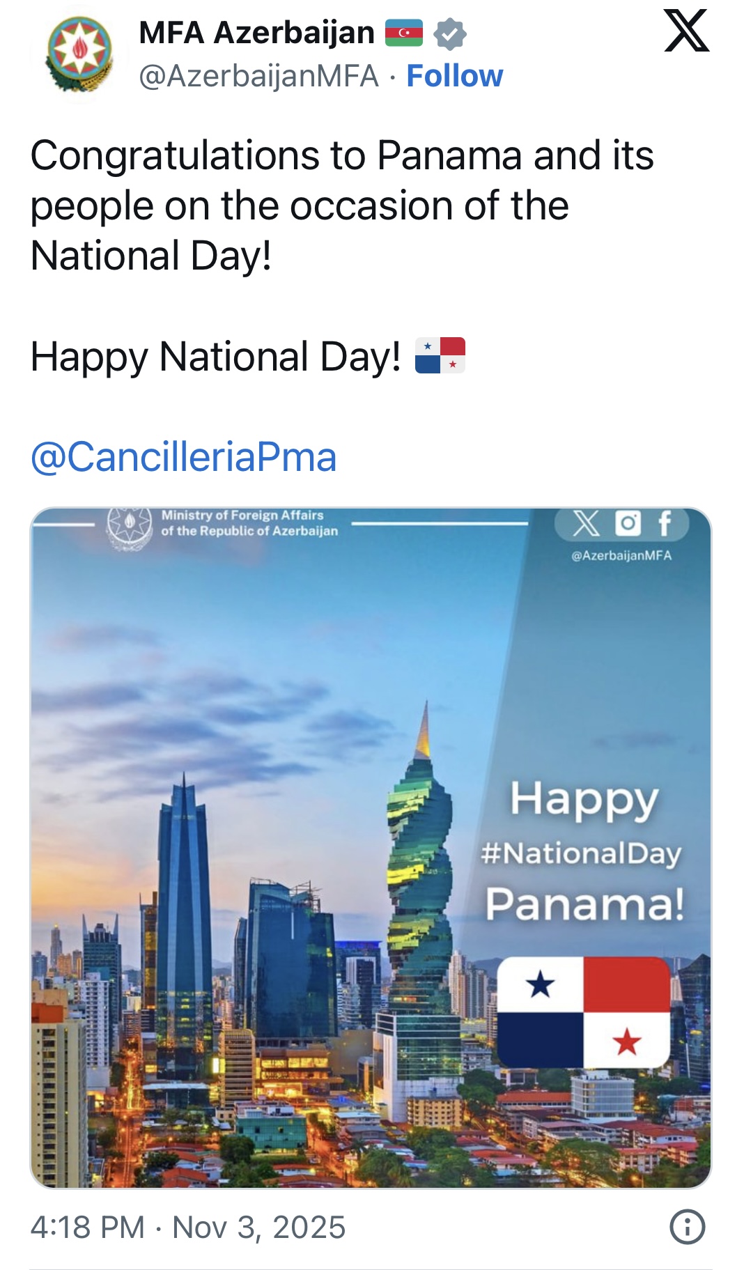The width and height of the screenshot is (744, 1270).
Task: Click the tweet text about Panama
Action: 341,205
